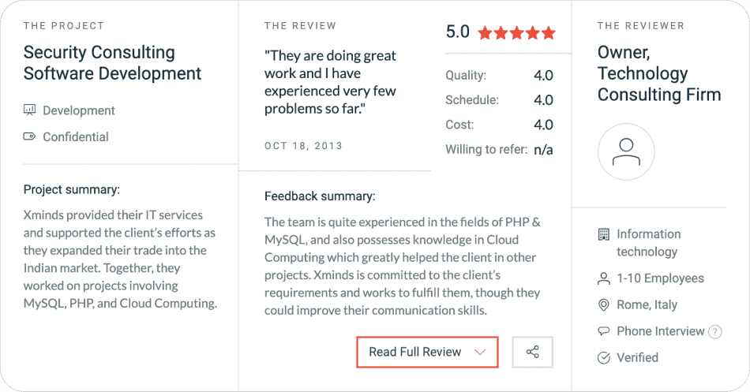Click the Verified checkmark icon
The image size is (750, 392).
tap(604, 358)
